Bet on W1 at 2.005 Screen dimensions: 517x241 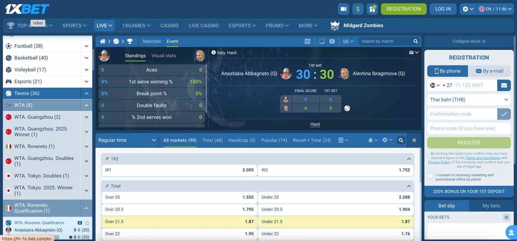[x=180, y=170]
